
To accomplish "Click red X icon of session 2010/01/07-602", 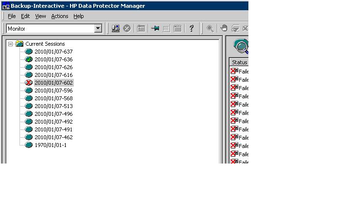I will (29, 83).
